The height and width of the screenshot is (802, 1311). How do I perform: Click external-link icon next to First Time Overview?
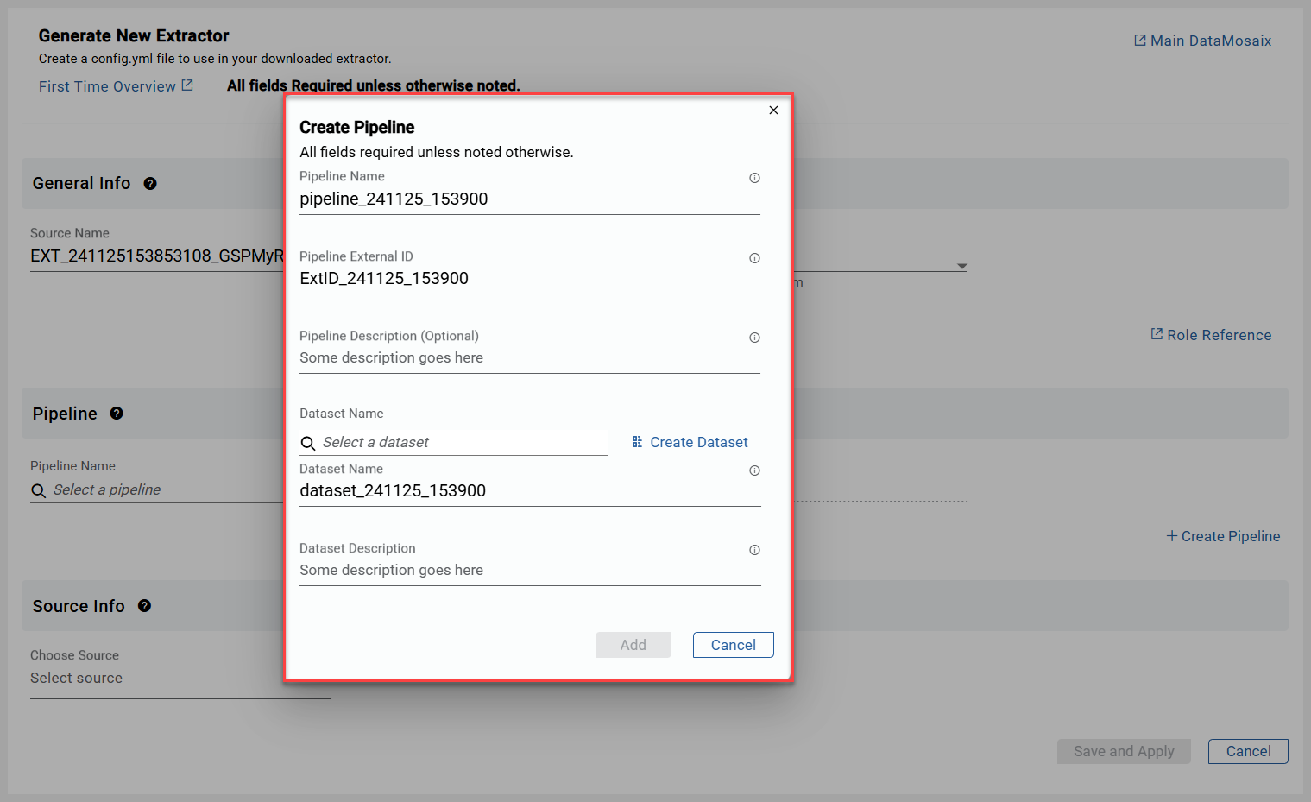click(x=187, y=85)
